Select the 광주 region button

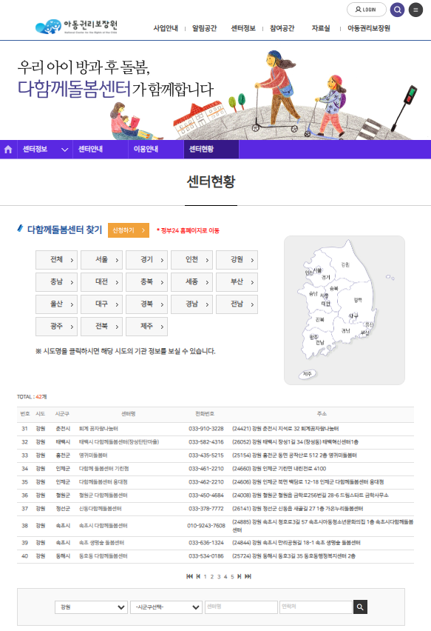56,327
